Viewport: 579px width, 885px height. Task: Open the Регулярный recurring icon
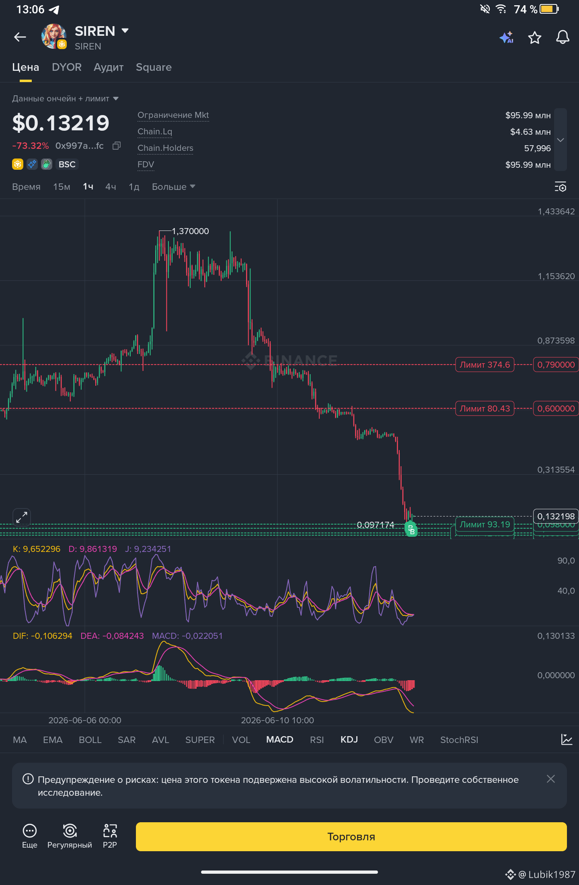(x=70, y=836)
